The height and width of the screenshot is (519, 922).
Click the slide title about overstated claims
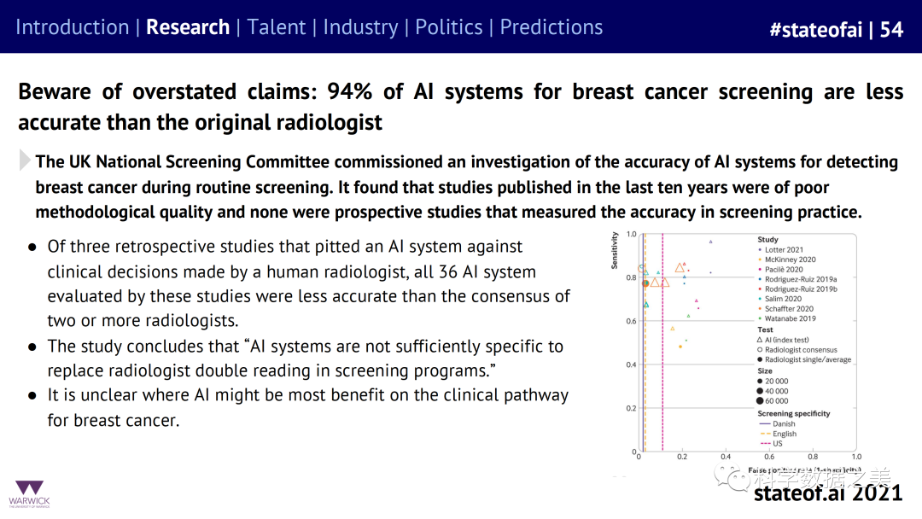pyautogui.click(x=460, y=106)
